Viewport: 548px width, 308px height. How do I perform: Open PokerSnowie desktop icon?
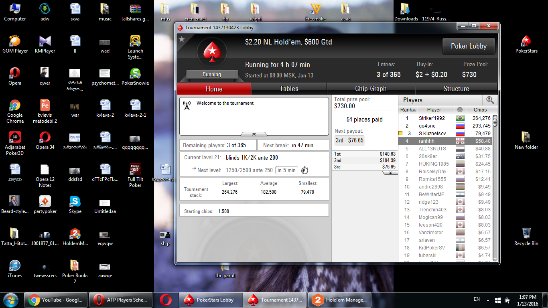coord(135,77)
